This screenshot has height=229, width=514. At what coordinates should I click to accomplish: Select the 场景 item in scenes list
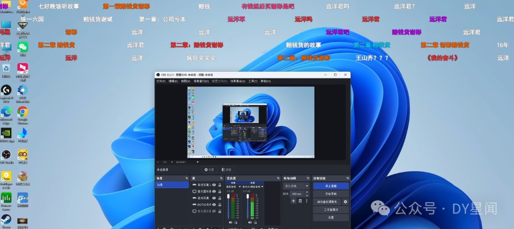point(172,185)
